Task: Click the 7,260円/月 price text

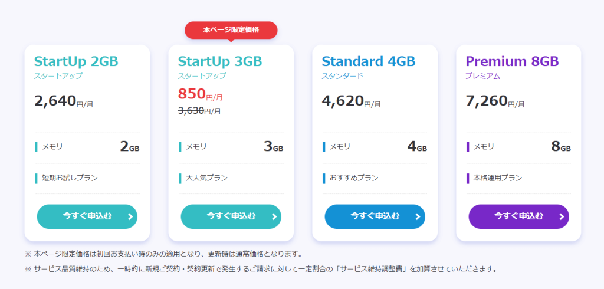Action: click(495, 101)
